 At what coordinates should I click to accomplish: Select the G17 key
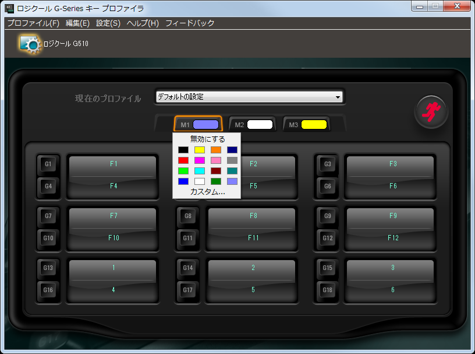coord(188,290)
